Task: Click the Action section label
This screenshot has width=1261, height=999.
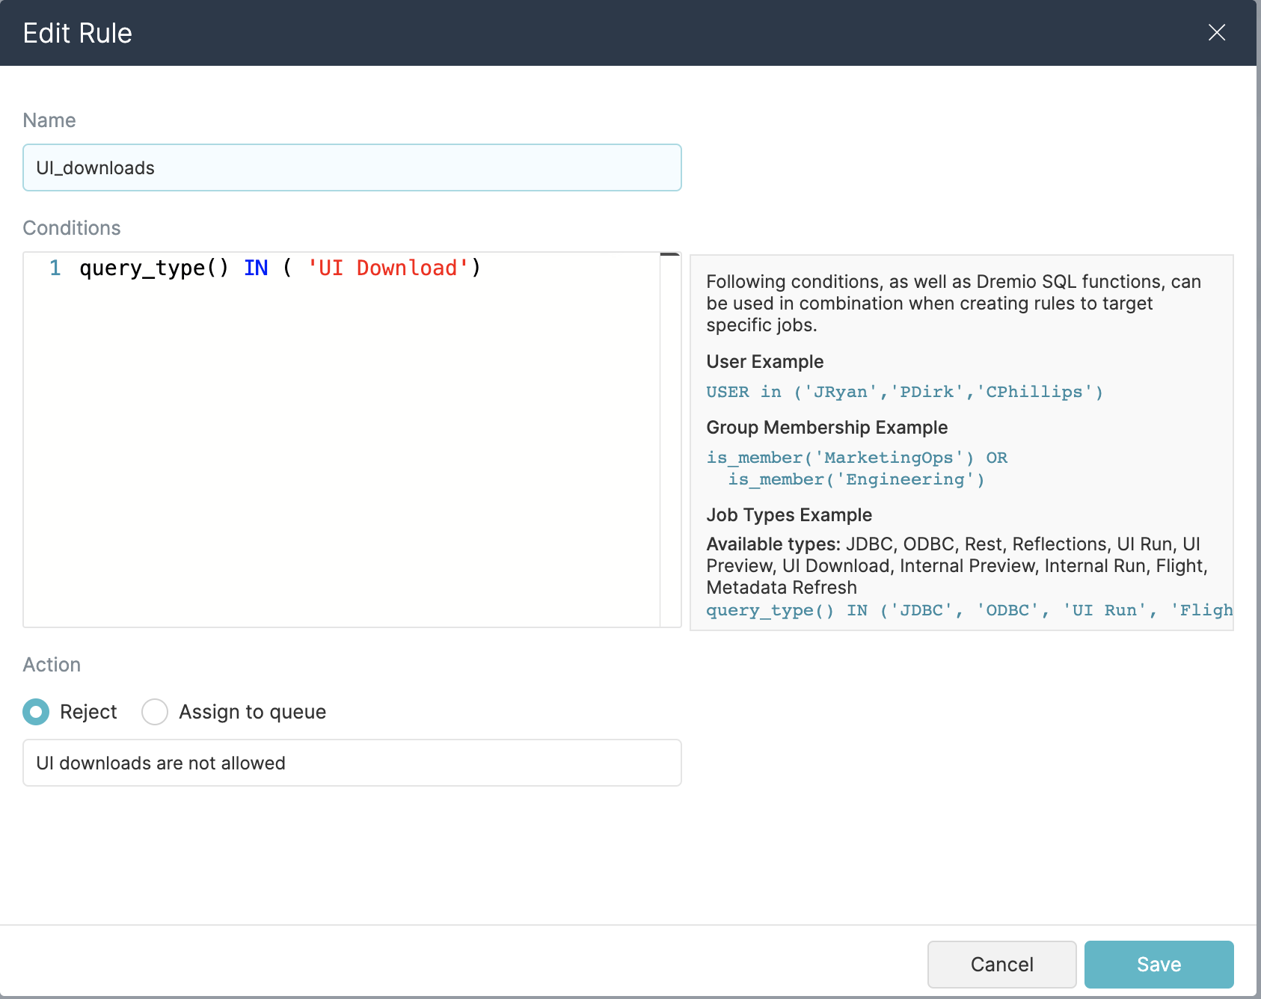Action: (x=52, y=664)
